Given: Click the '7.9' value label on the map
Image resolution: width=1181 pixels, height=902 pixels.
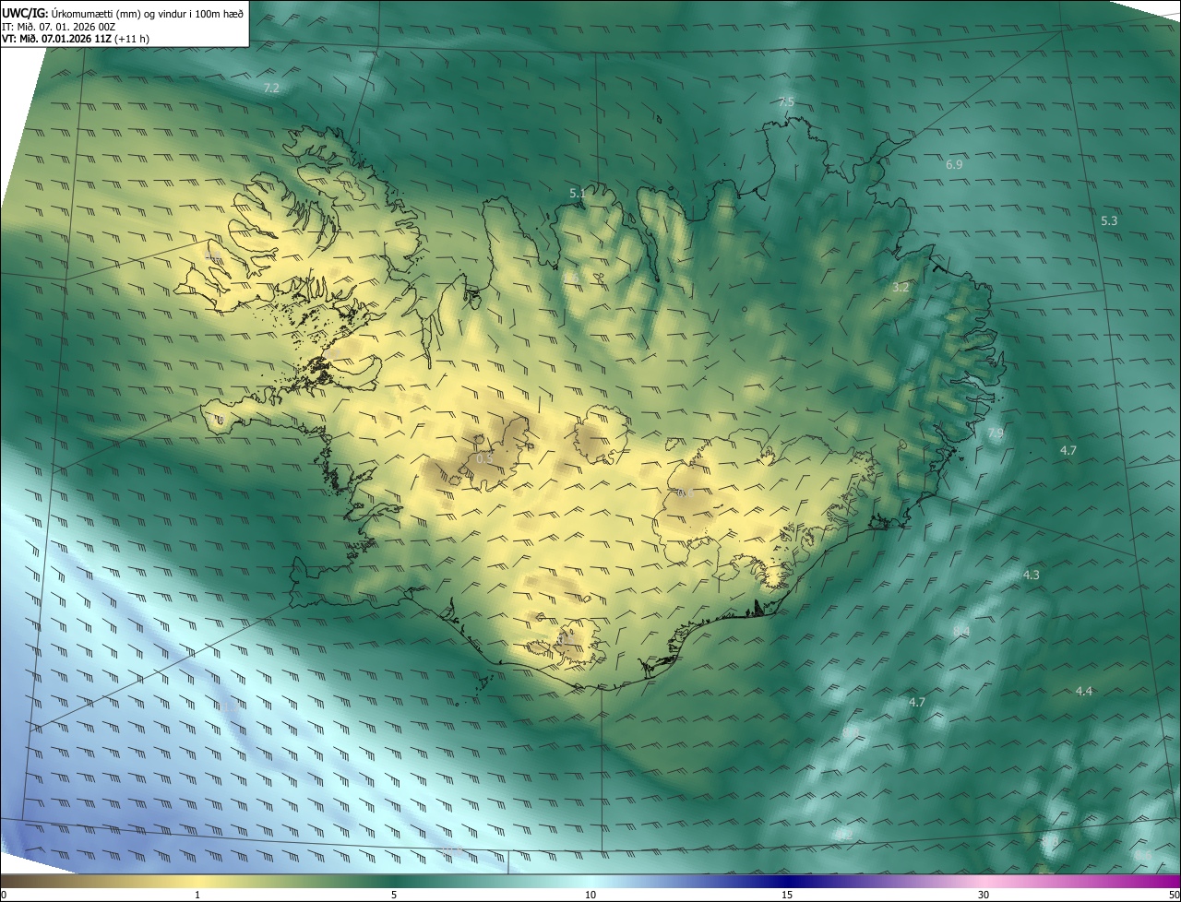Looking at the screenshot, I should point(995,433).
